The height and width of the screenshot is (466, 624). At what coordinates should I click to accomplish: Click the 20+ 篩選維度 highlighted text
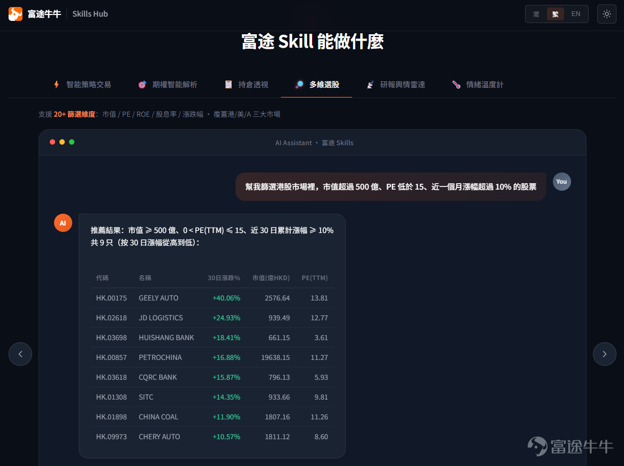pos(74,114)
